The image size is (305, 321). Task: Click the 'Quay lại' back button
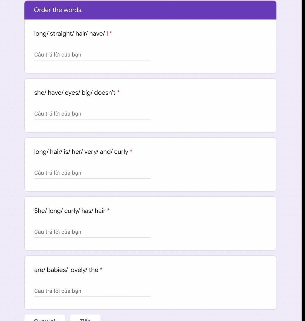pos(45,318)
